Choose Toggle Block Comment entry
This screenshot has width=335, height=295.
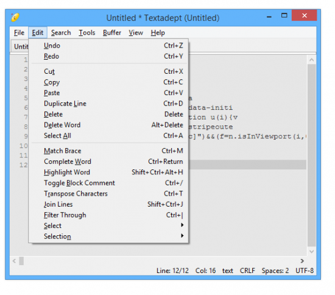coord(108,183)
